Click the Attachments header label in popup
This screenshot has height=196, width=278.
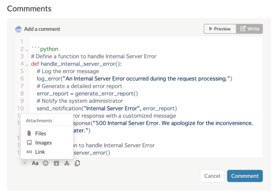click(39, 120)
